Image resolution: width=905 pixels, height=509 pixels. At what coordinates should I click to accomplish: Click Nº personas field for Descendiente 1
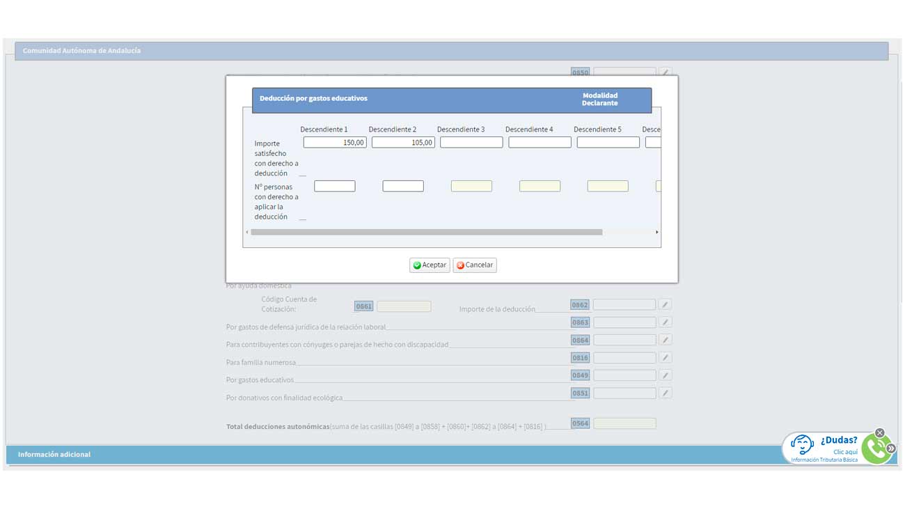pos(335,186)
